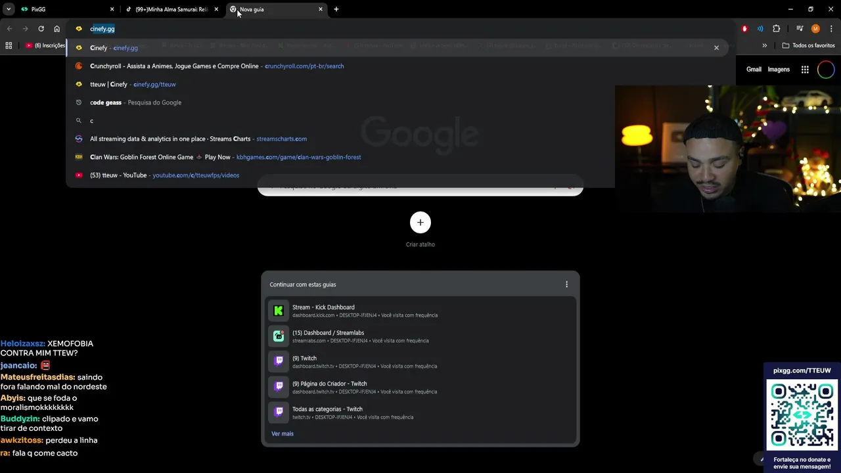Click the Twitch icon beside Todas as categorias
The image size is (841, 473).
coord(279,413)
